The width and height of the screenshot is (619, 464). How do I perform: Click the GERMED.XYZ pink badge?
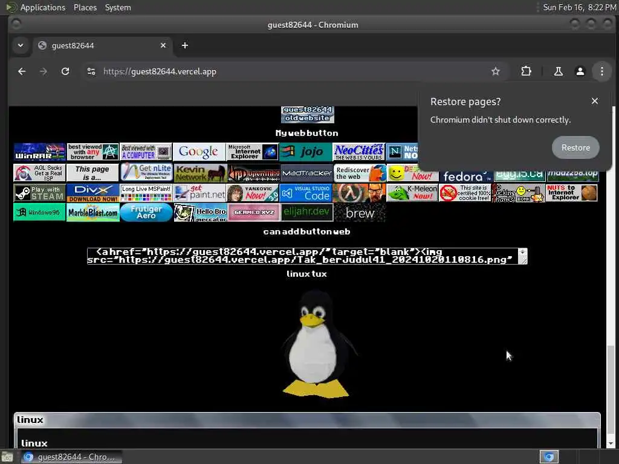pos(253,212)
